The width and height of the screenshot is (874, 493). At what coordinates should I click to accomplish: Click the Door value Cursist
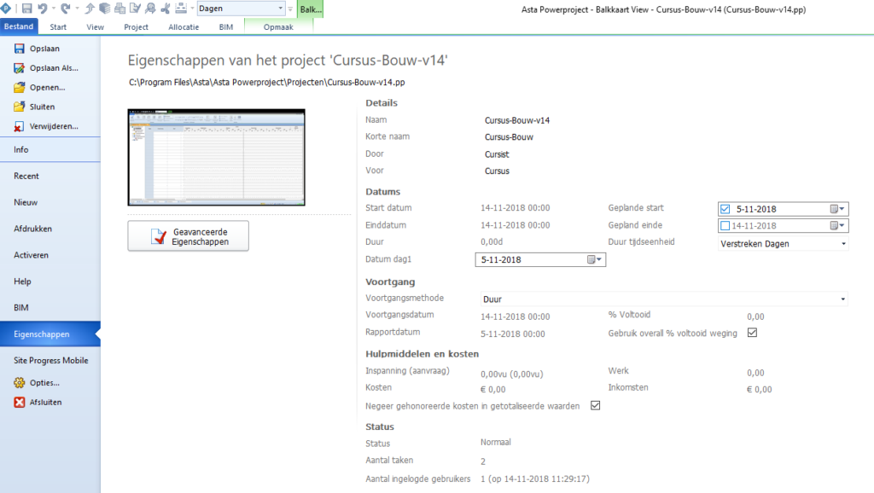coord(497,154)
